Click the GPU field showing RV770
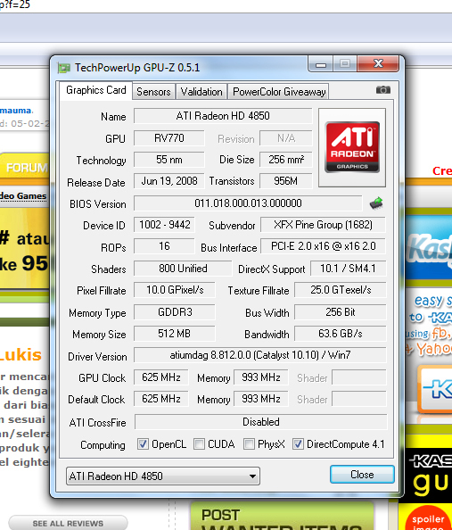452x530 pixels. (168, 138)
